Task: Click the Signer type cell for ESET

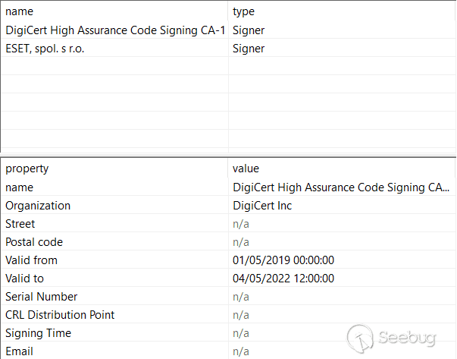Action: [249, 49]
